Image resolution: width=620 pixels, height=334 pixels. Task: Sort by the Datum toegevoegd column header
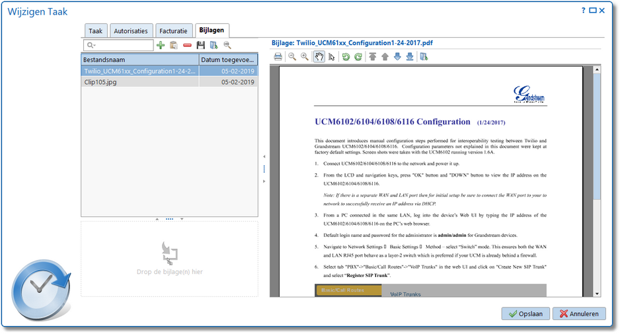(228, 60)
